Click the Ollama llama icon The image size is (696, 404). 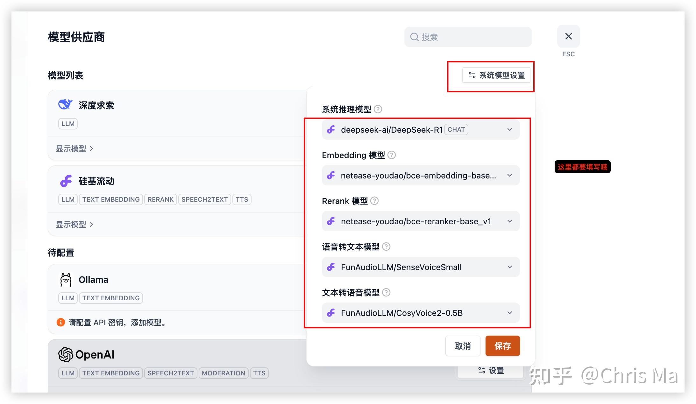click(66, 280)
